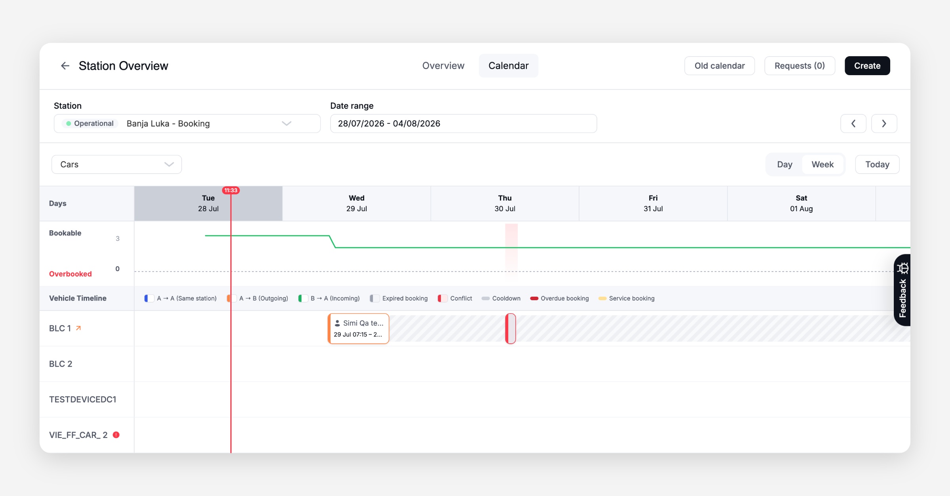Click the 11:33 current time marker

231,190
